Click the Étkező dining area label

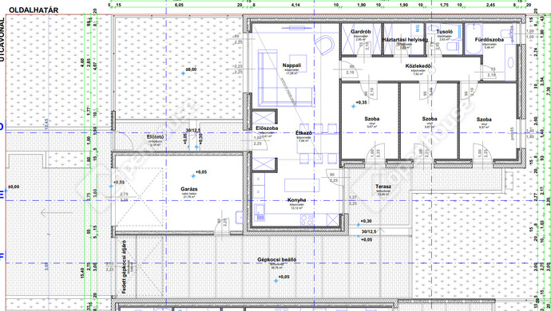point(303,133)
